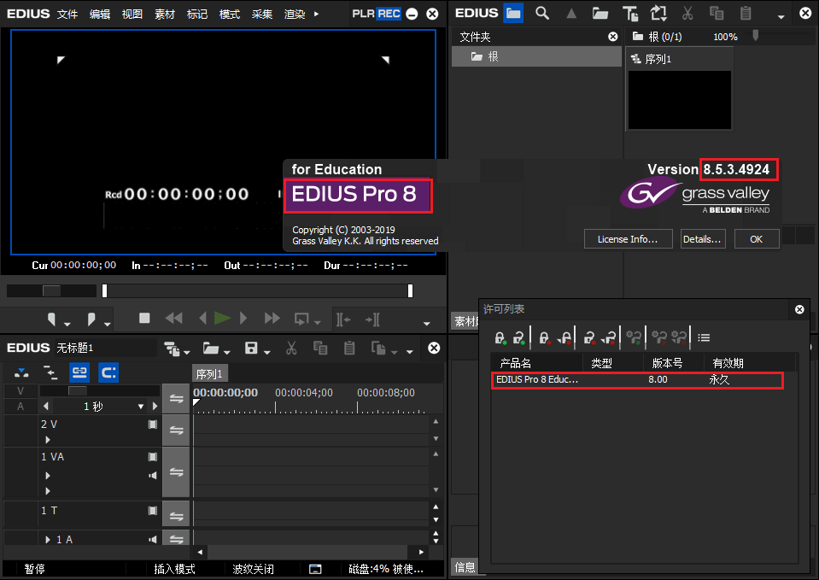
Task: Click the Bin add title icon
Action: point(630,14)
